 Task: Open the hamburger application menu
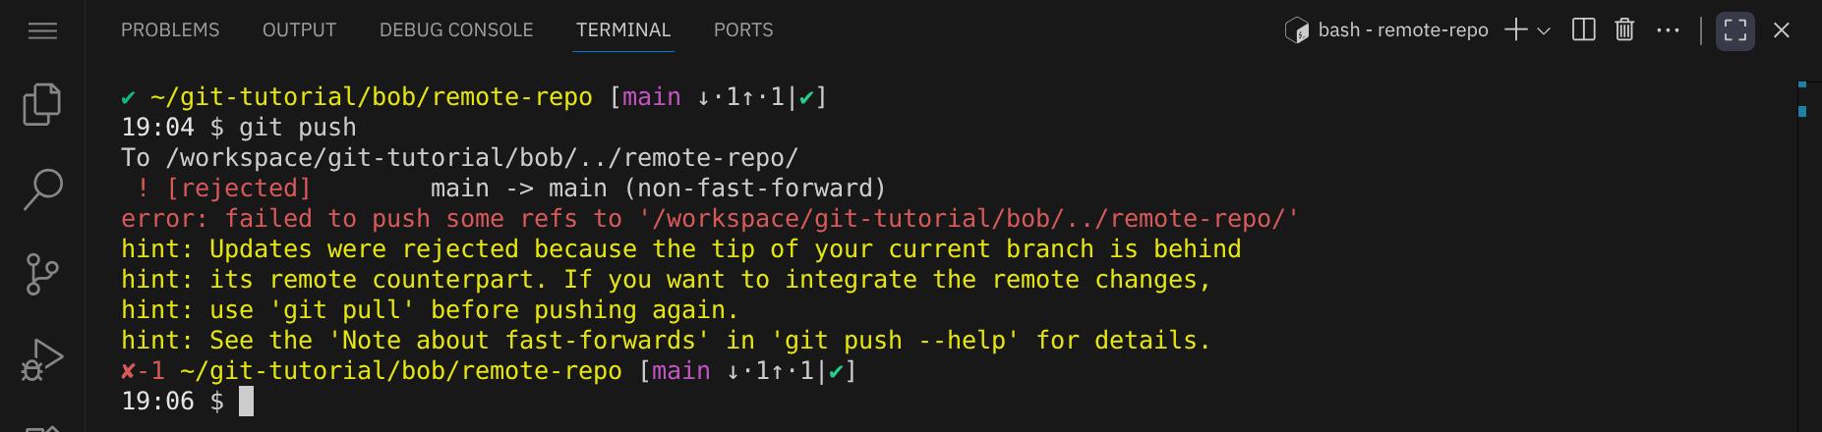click(x=42, y=31)
